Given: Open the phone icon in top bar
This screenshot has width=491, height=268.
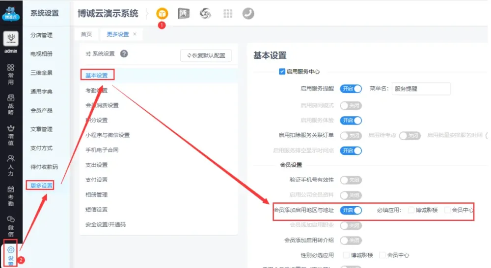Looking at the screenshot, I should (248, 14).
